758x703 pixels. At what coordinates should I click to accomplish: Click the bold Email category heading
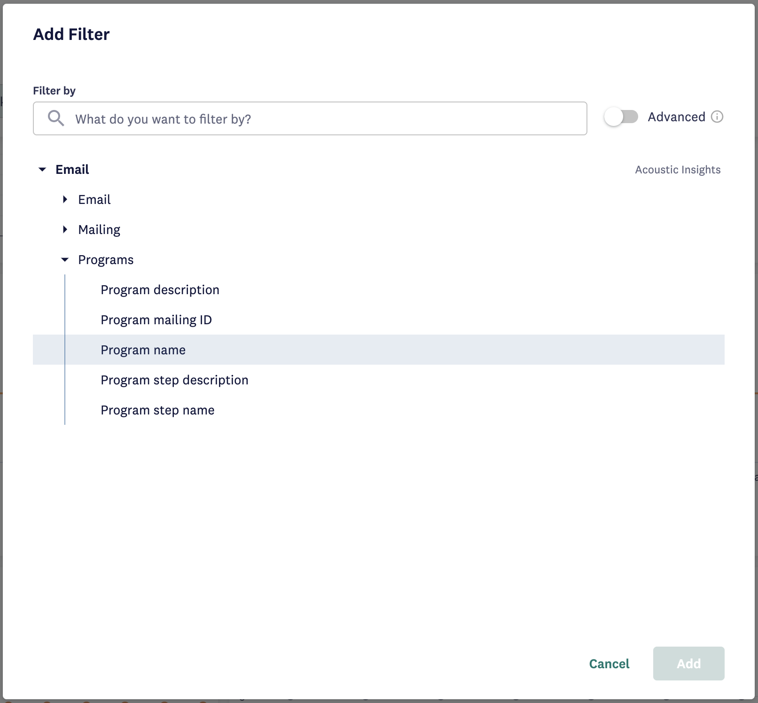(x=72, y=170)
